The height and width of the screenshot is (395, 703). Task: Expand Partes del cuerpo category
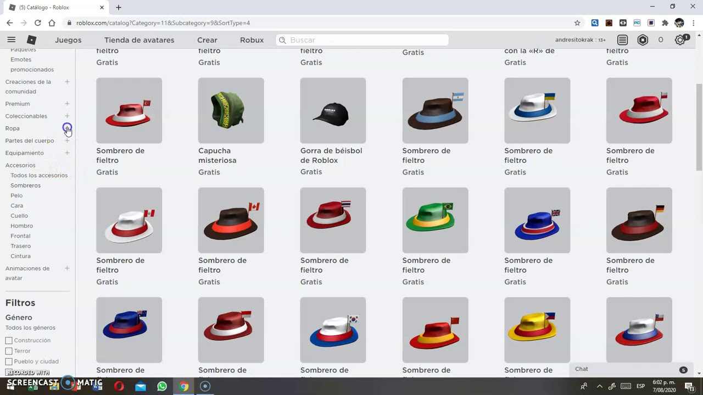(67, 140)
